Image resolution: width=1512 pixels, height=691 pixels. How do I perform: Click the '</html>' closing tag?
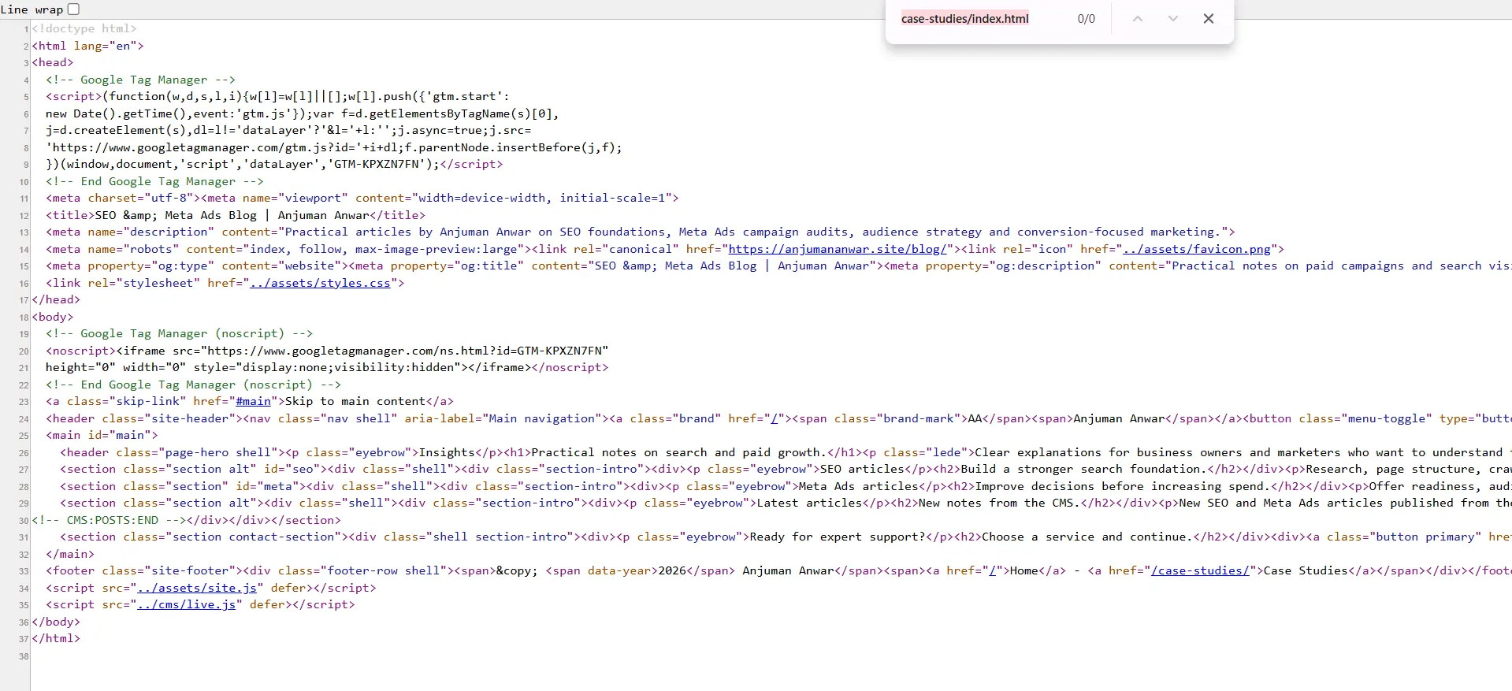pos(56,638)
